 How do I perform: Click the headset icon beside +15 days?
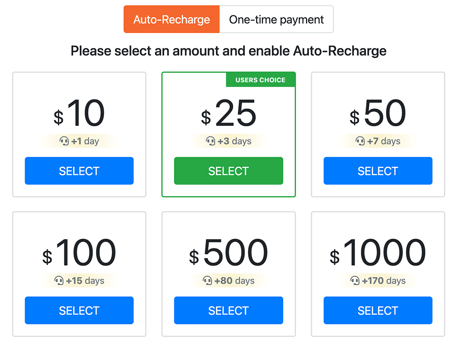coord(59,281)
